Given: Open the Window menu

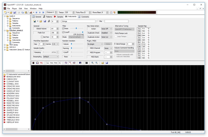Looking at the screenshot, I should tap(33, 9).
